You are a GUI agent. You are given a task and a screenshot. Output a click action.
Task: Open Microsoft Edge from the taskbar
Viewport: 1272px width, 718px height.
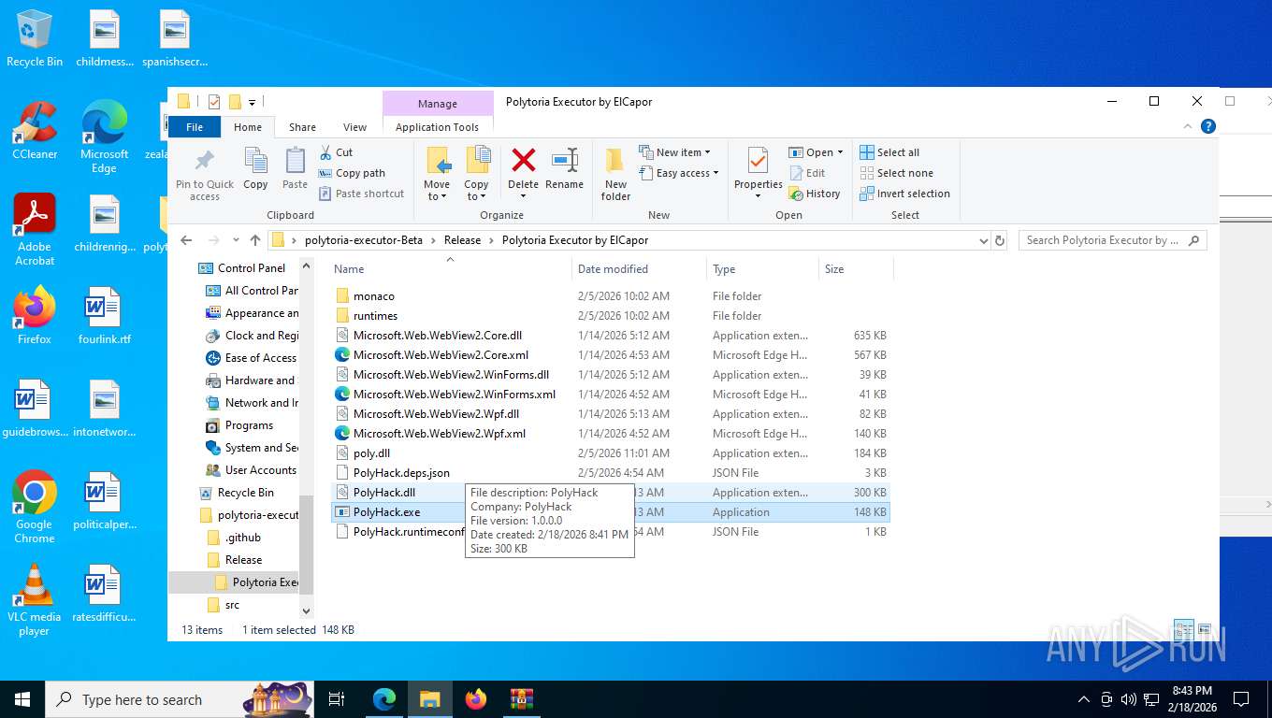click(384, 698)
